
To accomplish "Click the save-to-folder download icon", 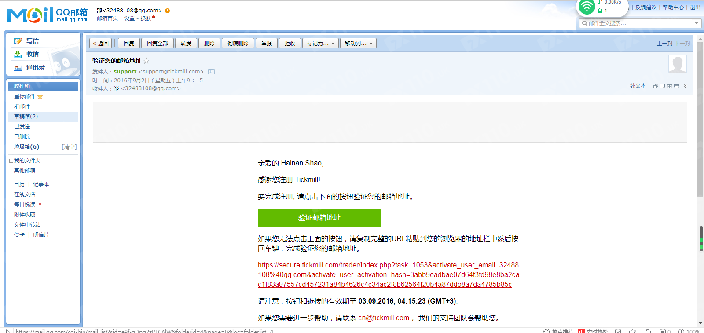I will coord(669,86).
